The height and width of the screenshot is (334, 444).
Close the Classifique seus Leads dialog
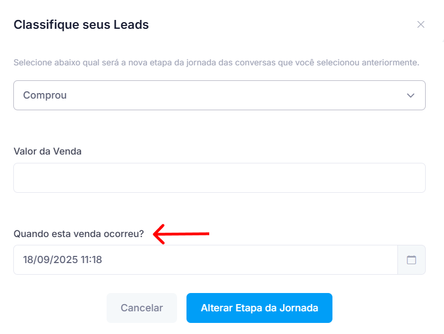pyautogui.click(x=421, y=24)
